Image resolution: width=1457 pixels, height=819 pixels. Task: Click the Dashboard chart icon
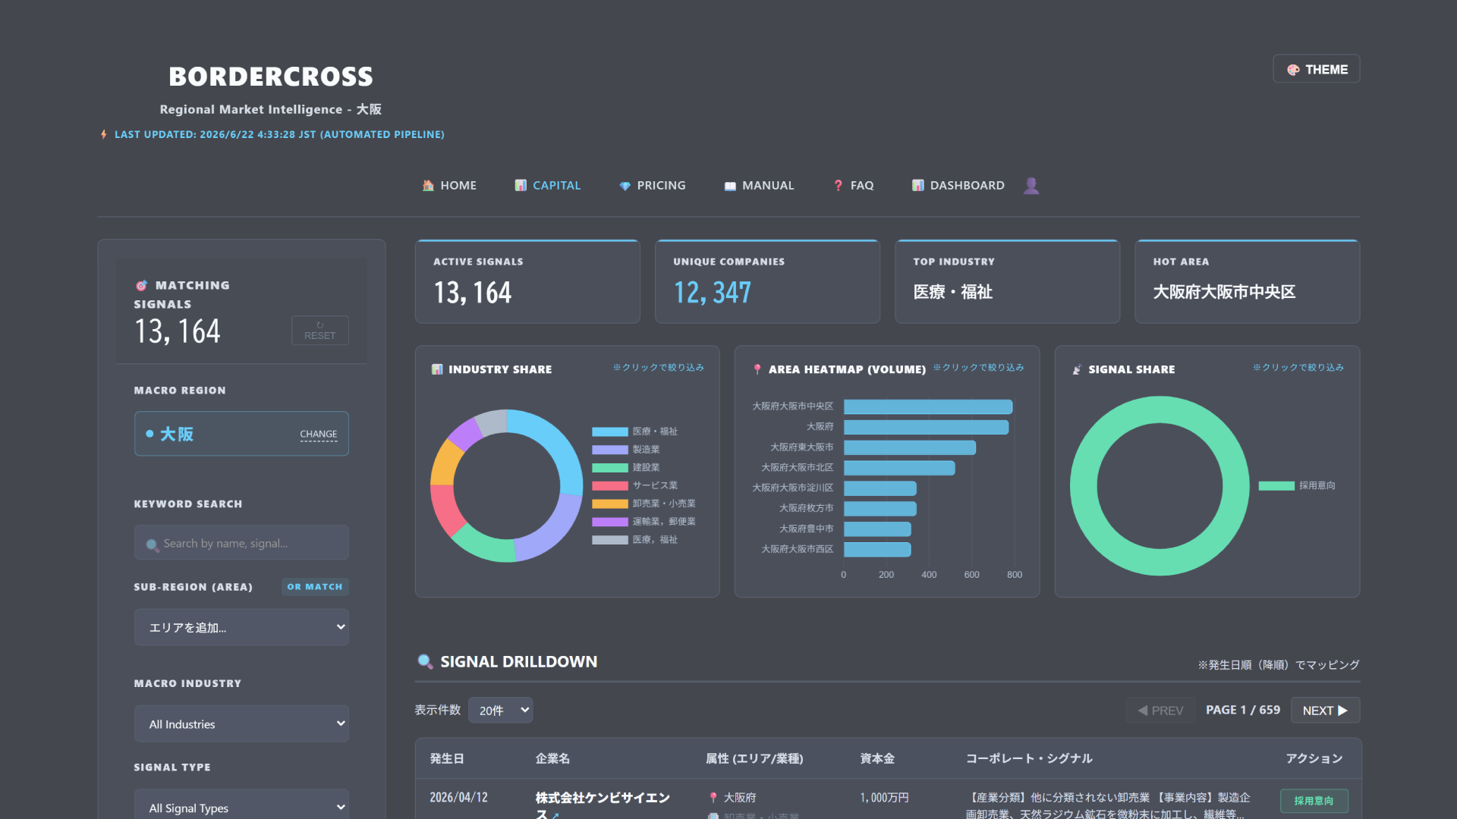point(917,185)
